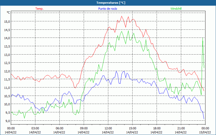216x135 pixels.
Task: Click the 12,0 y-axis value
Action: tap(8, 71)
